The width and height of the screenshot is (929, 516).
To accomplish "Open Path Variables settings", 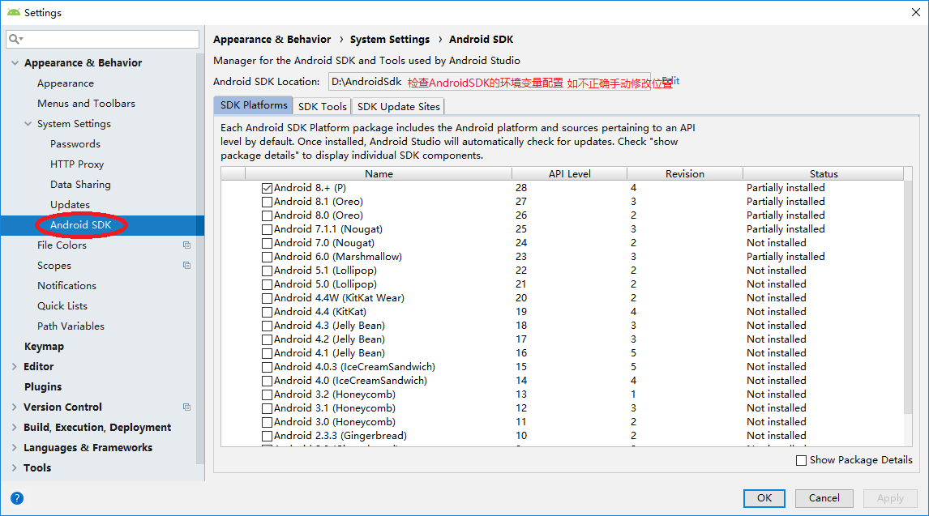I will coord(71,326).
